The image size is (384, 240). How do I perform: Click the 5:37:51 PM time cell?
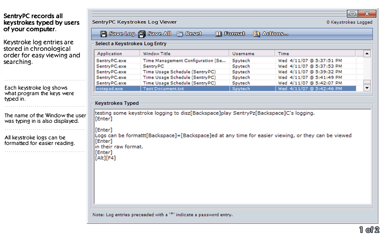click(316, 60)
